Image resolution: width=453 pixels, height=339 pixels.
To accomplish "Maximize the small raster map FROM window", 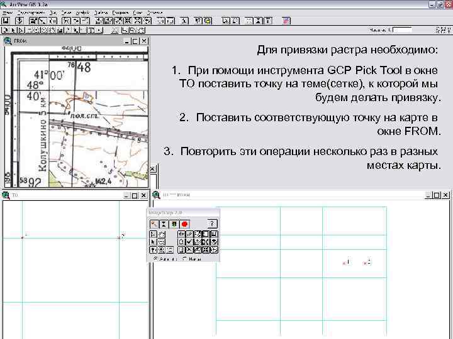I will 135,41.
